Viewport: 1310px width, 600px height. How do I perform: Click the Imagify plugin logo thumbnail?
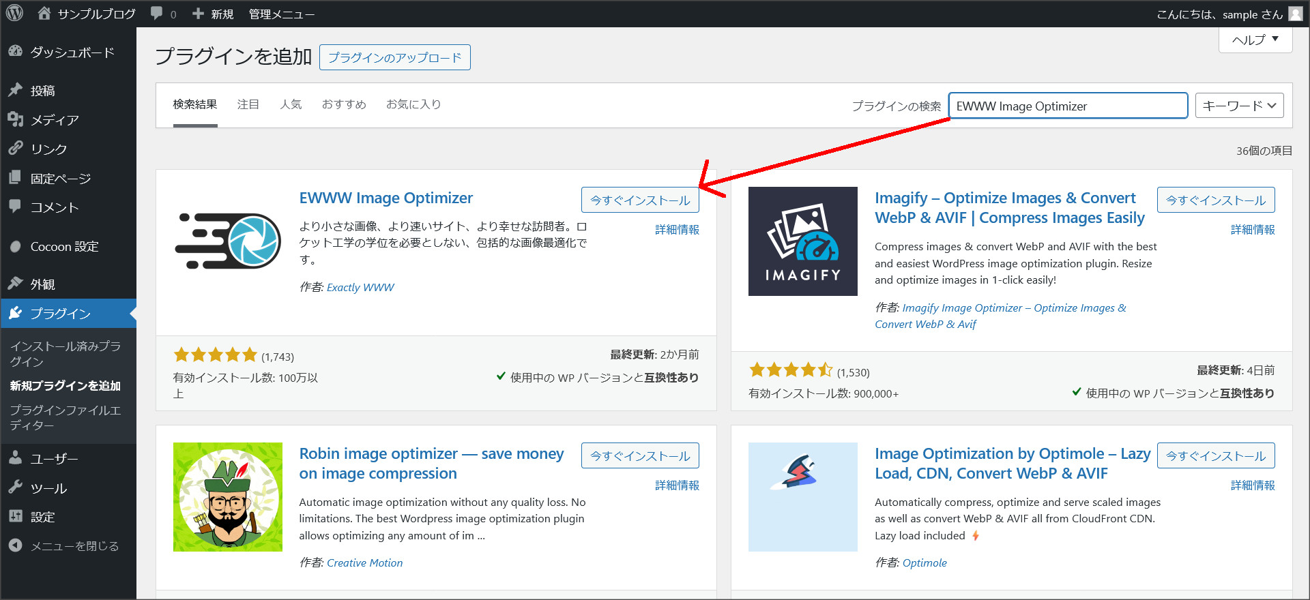[802, 241]
